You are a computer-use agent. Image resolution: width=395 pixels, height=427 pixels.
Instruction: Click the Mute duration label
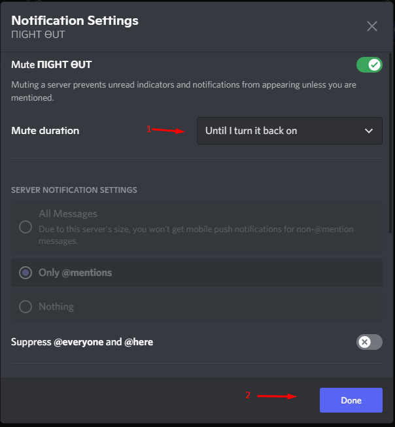[x=45, y=131]
